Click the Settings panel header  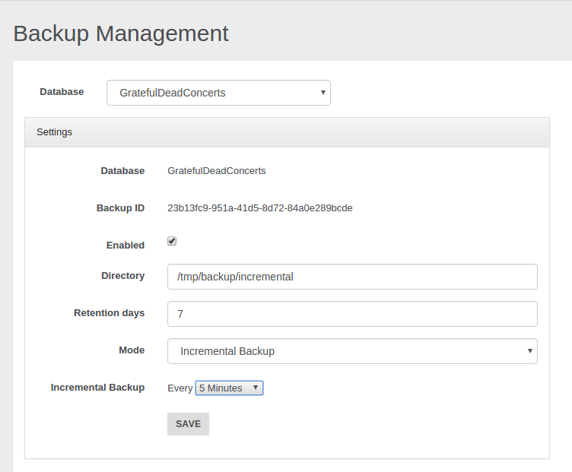287,132
